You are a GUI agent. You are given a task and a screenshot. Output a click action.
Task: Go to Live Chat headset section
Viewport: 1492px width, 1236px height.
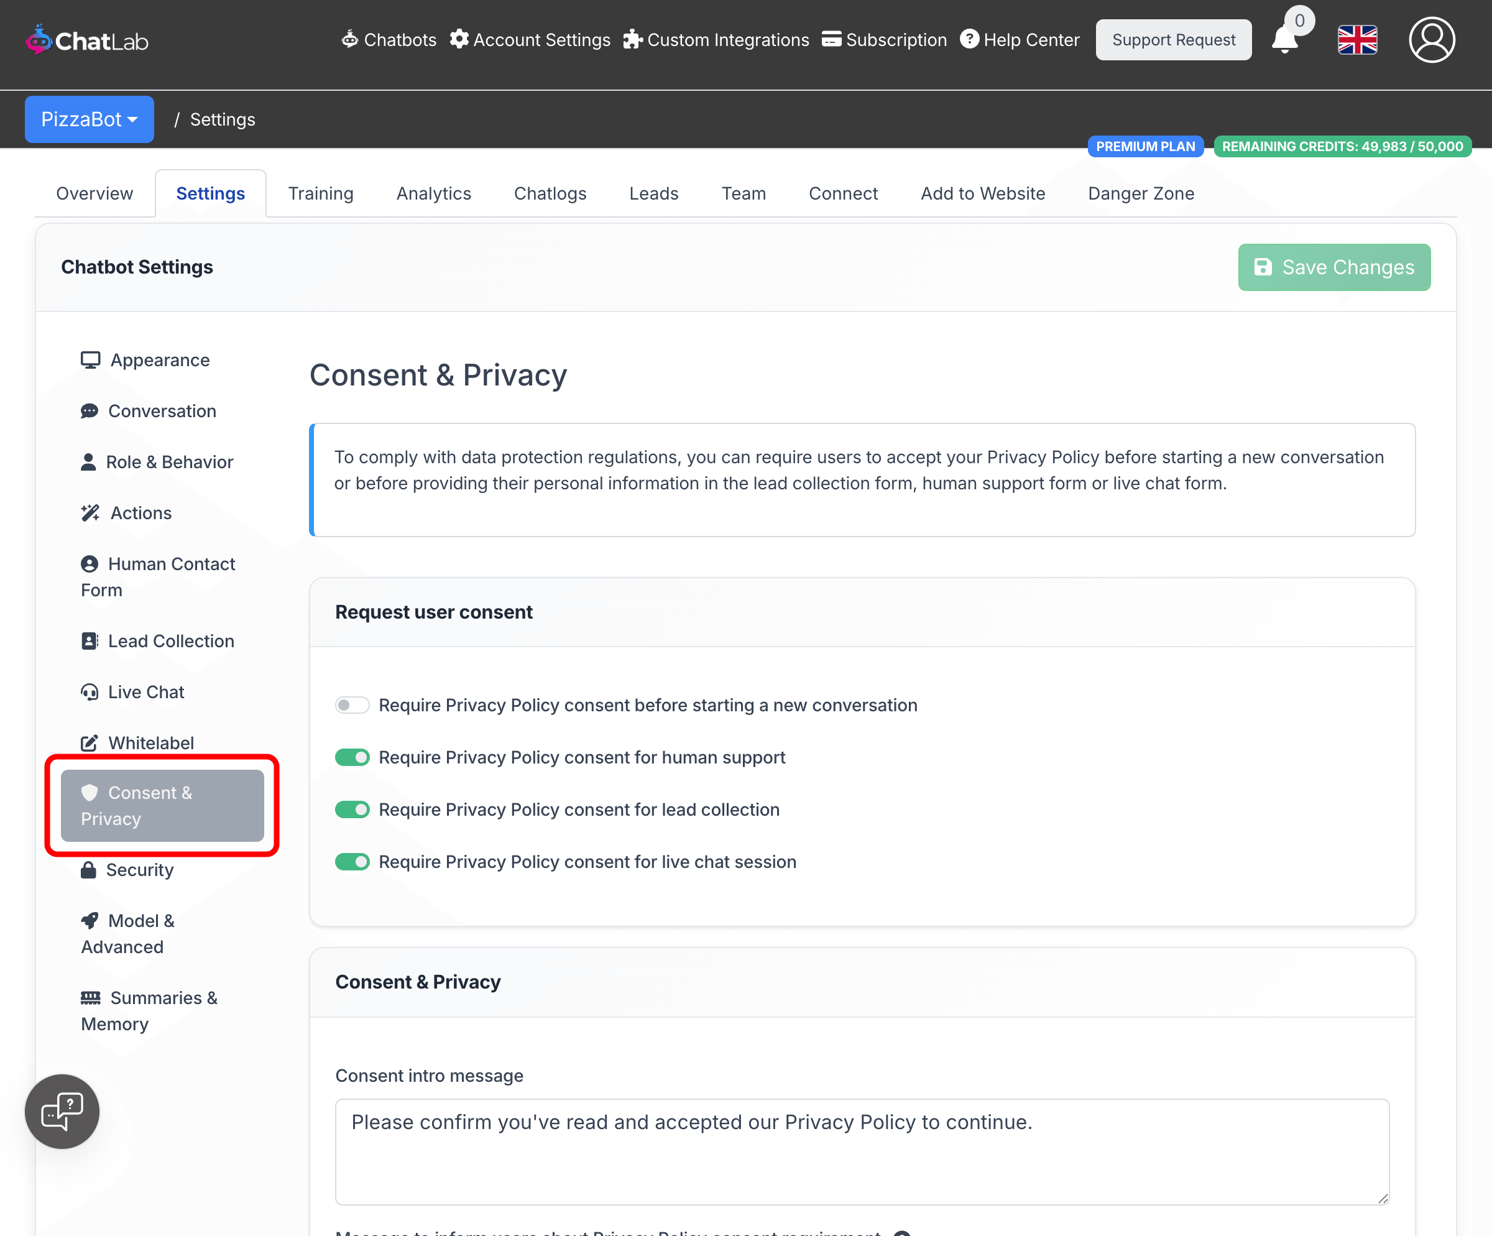pyautogui.click(x=145, y=692)
